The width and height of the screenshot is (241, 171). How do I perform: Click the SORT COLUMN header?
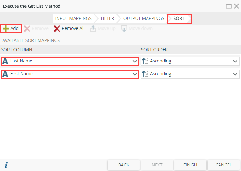(x=17, y=50)
